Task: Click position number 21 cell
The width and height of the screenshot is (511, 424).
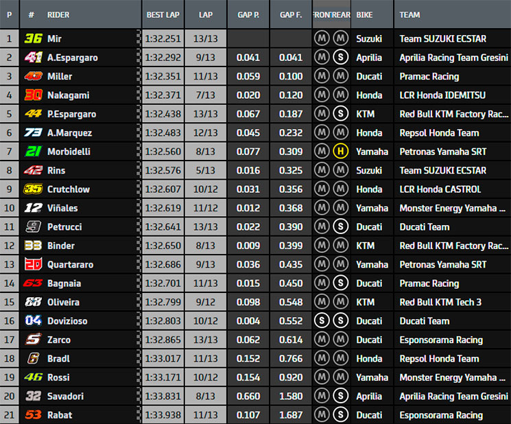Action: coord(10,415)
